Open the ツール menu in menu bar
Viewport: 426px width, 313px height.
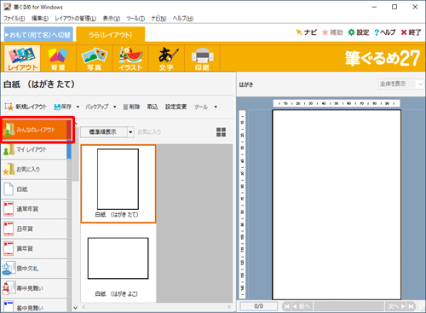click(135, 19)
